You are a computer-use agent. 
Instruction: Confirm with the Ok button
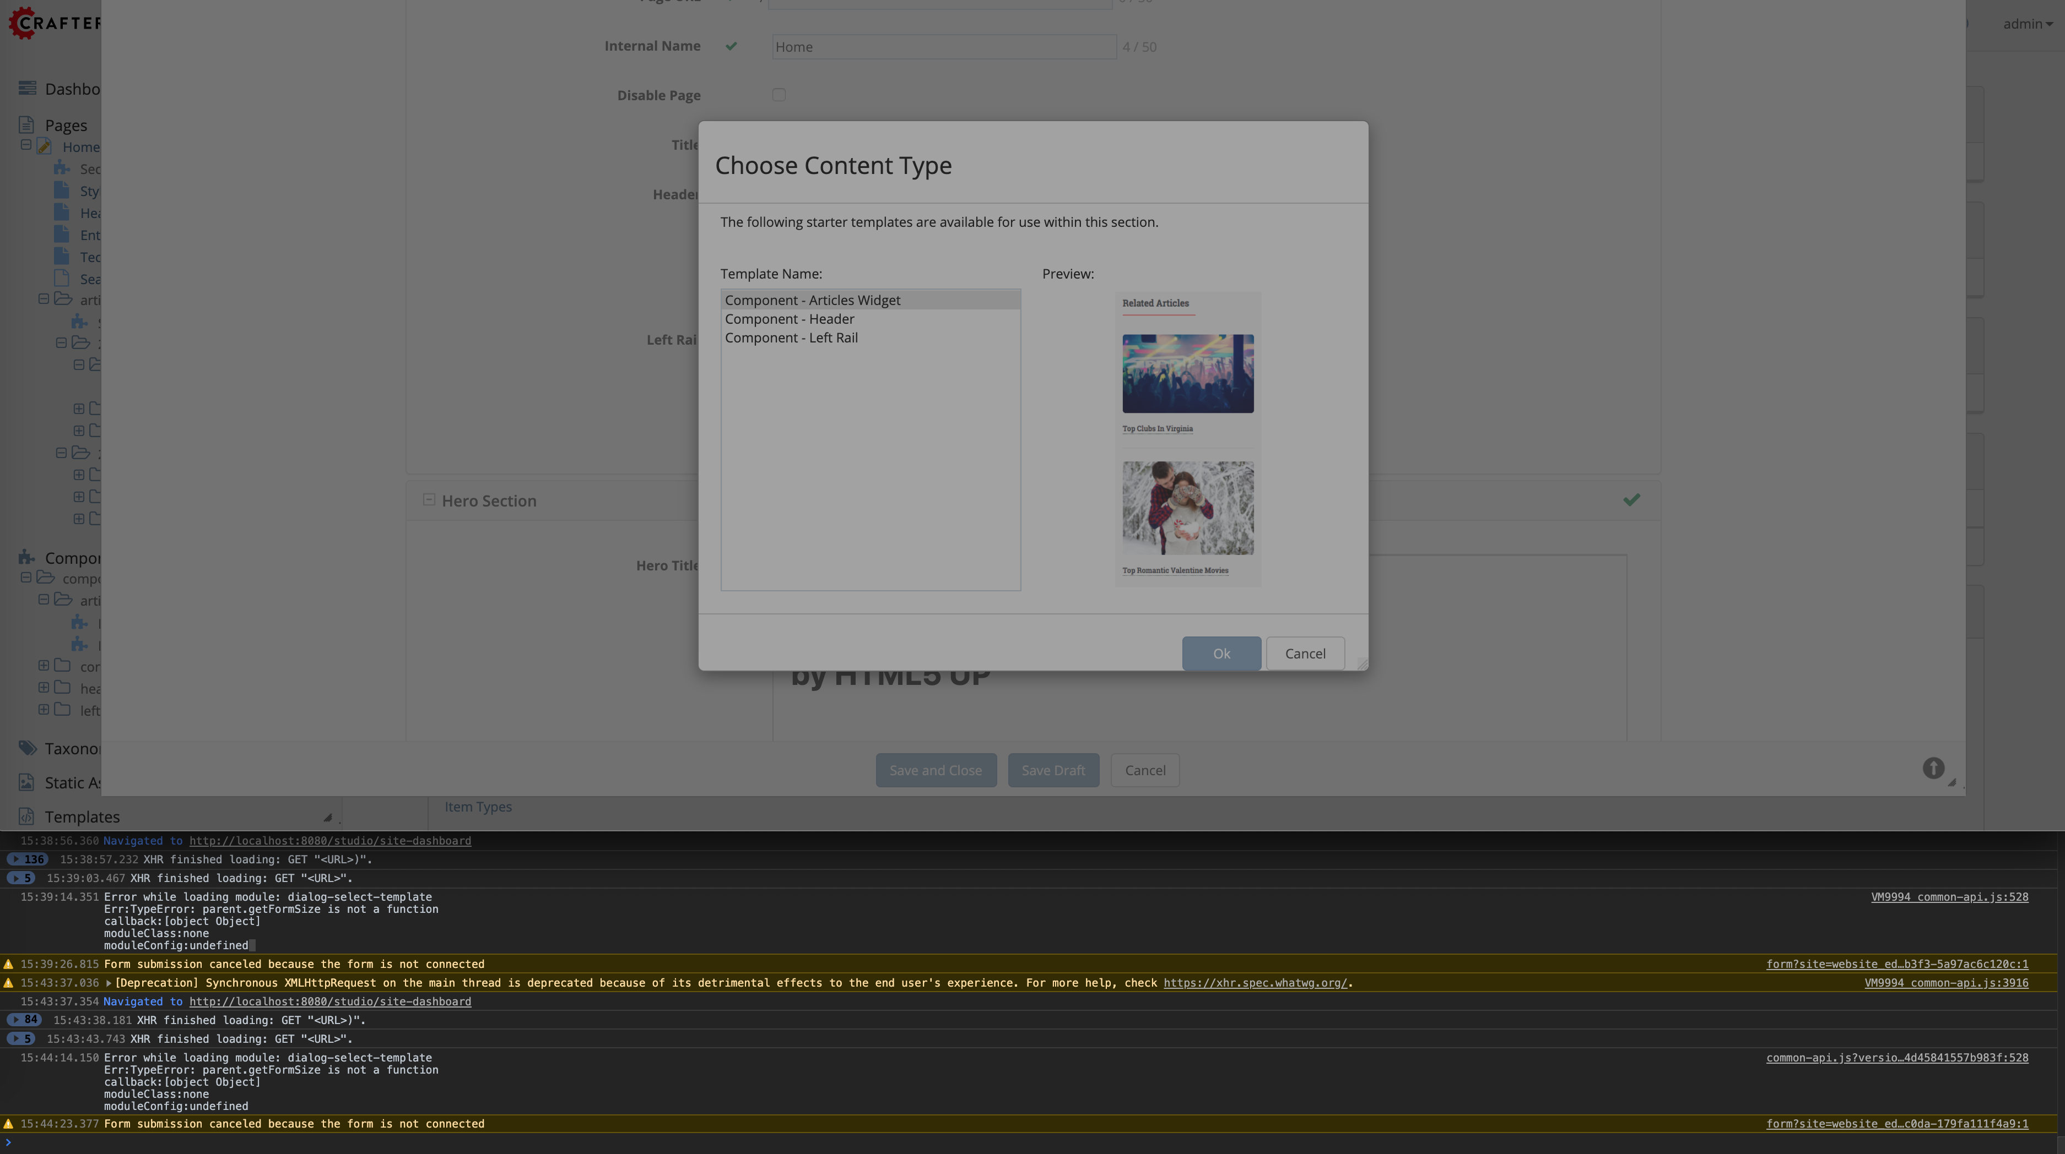1221,654
